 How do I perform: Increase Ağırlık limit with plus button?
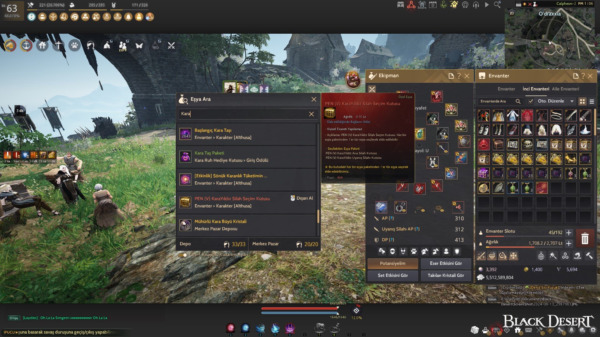(569, 243)
